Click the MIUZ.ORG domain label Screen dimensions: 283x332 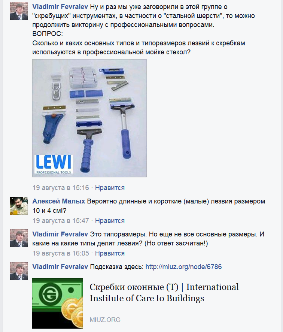click(105, 320)
